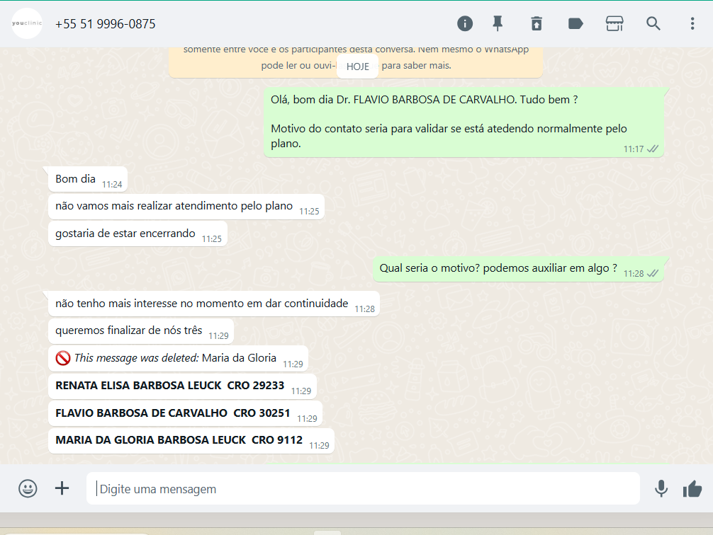The height and width of the screenshot is (535, 713).
Task: Open the youclinic profile avatar
Action: coord(27,23)
